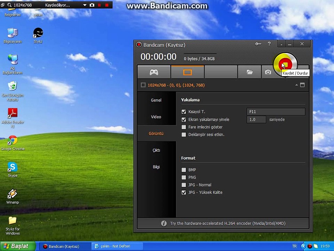
Task: Open the output folder icon in Bandicam
Action: [x=249, y=72]
